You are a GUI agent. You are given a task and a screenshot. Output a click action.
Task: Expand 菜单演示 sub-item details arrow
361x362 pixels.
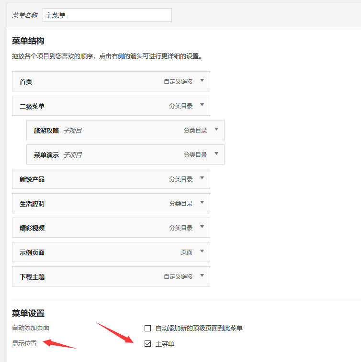point(216,154)
